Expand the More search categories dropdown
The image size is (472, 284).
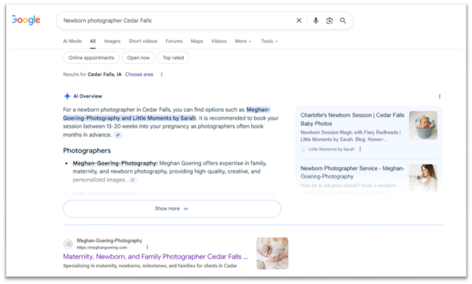click(243, 41)
